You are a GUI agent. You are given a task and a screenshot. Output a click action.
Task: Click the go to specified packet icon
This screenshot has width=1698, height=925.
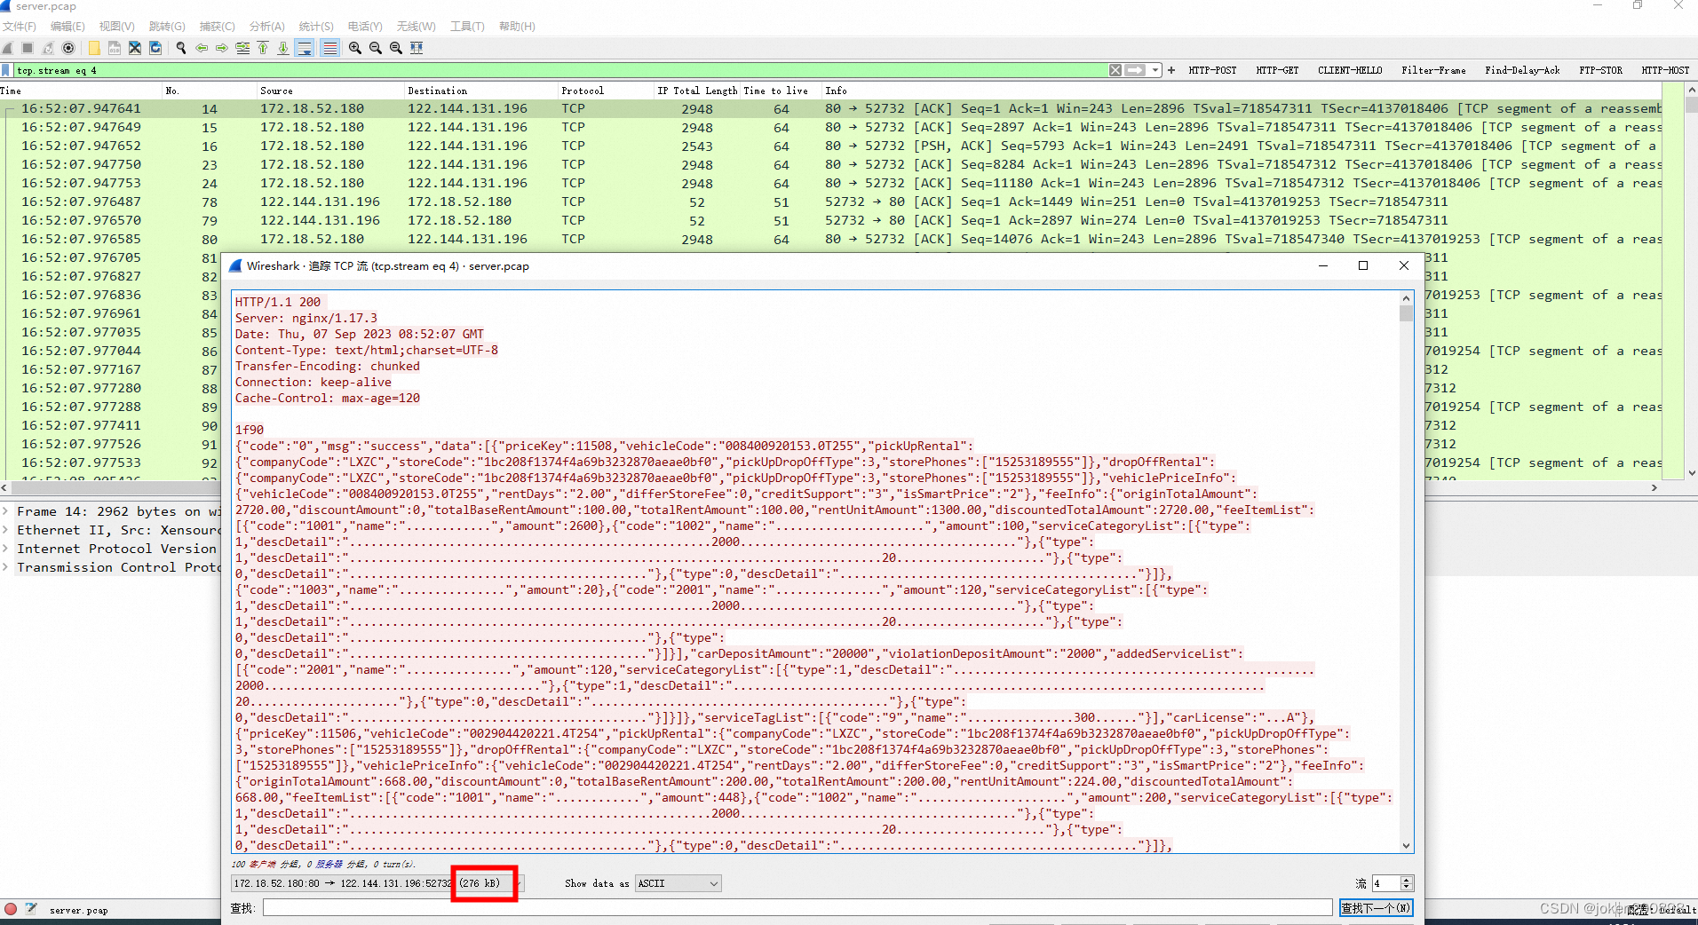point(242,48)
